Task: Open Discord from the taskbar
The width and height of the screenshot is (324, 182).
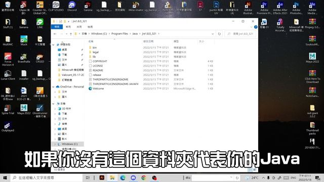Action: coord(133,177)
